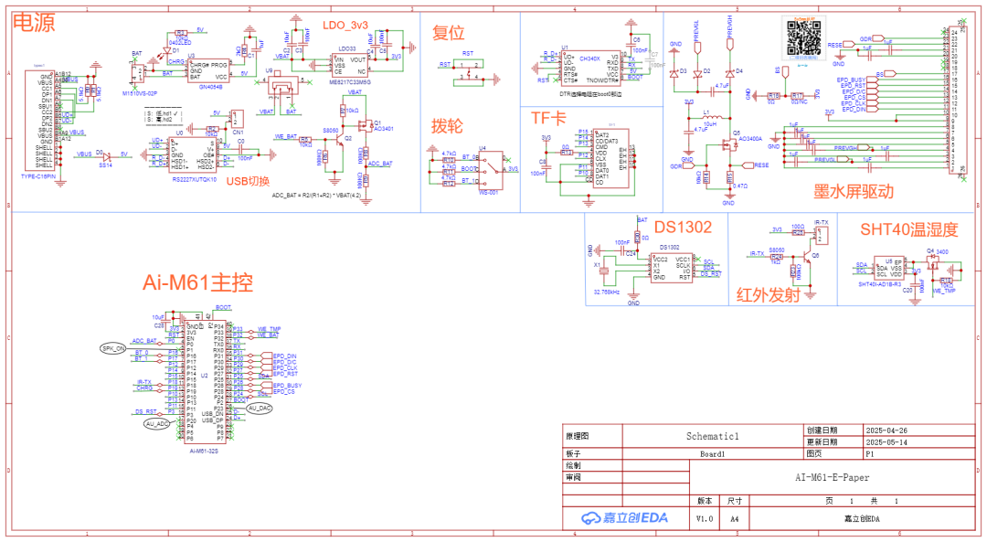Select the CH340X chip symbol
Screen dimensions: 987x542
click(x=591, y=68)
